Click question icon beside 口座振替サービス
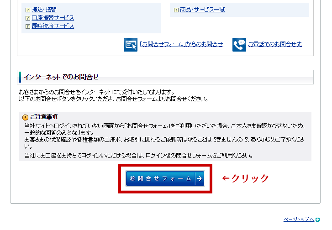Image resolution: width=332 pixels, height=230 pixels. (x=28, y=18)
